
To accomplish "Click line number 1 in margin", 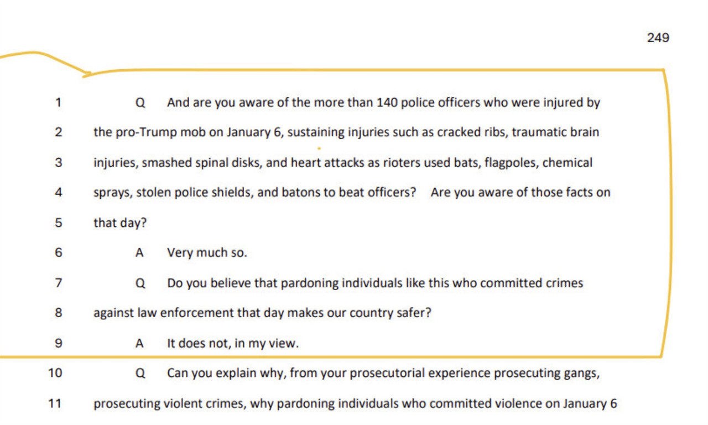I will (x=59, y=102).
